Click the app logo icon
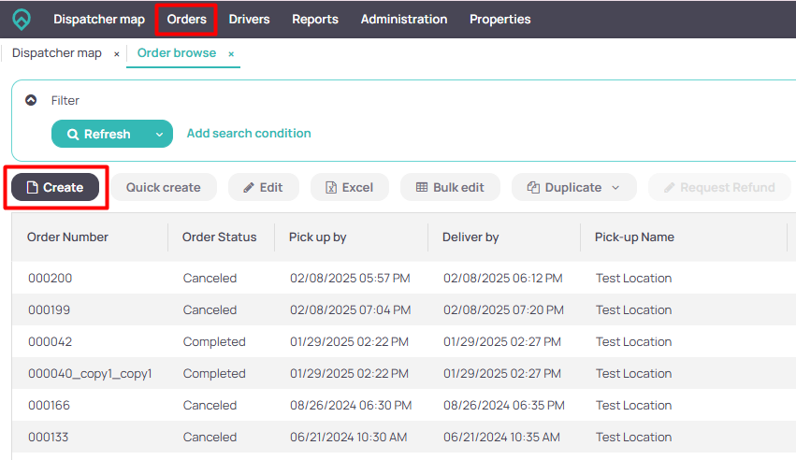796x460 pixels. click(x=22, y=20)
